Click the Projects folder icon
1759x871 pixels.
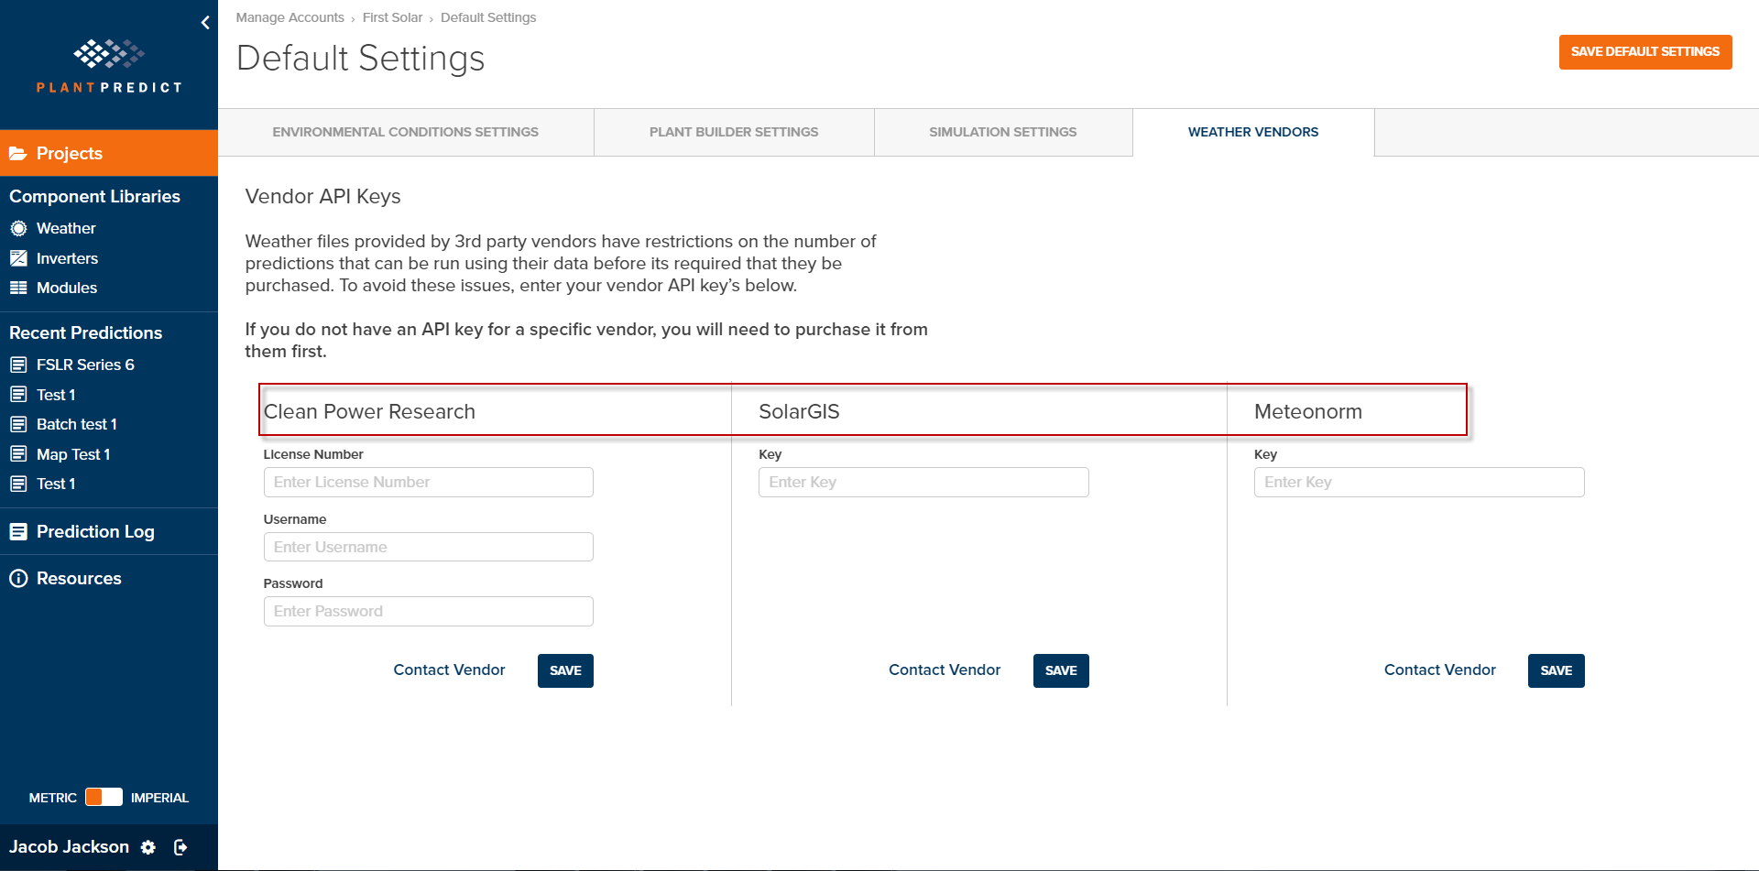tap(18, 154)
